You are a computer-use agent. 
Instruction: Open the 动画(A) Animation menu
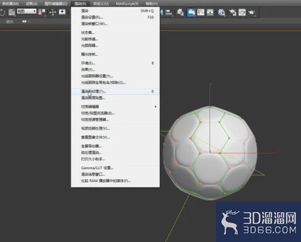point(32,3)
